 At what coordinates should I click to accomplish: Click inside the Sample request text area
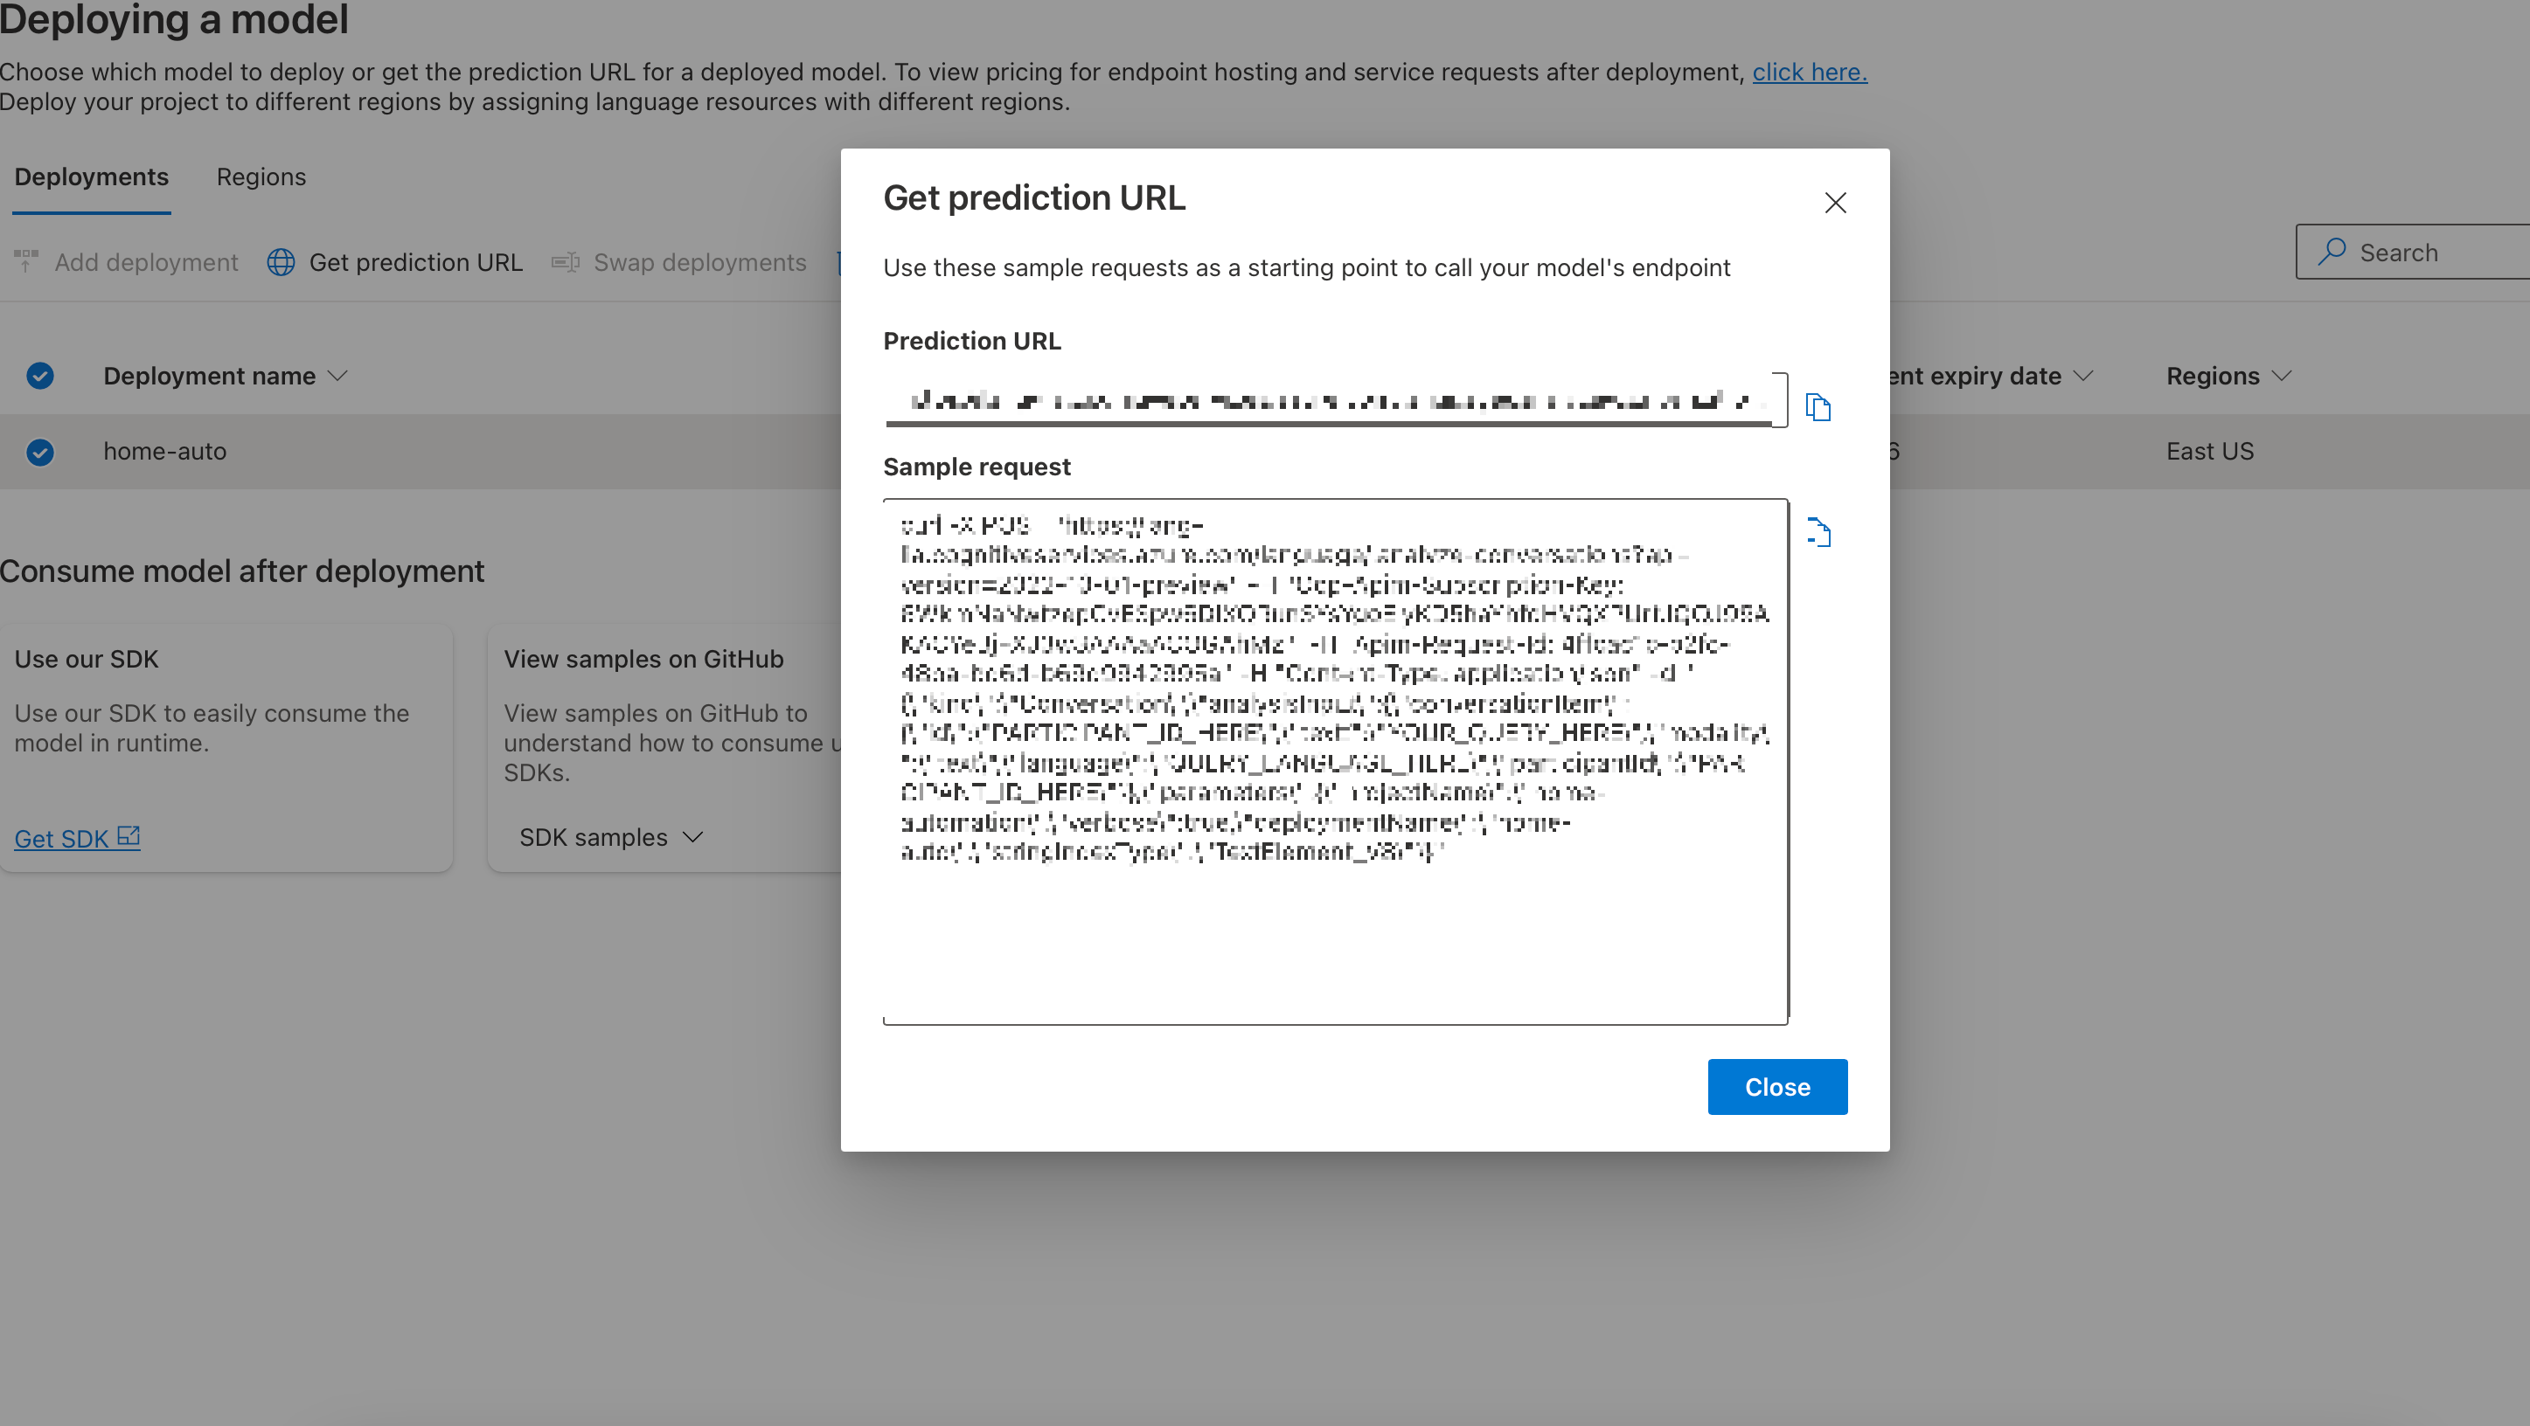tap(1334, 762)
